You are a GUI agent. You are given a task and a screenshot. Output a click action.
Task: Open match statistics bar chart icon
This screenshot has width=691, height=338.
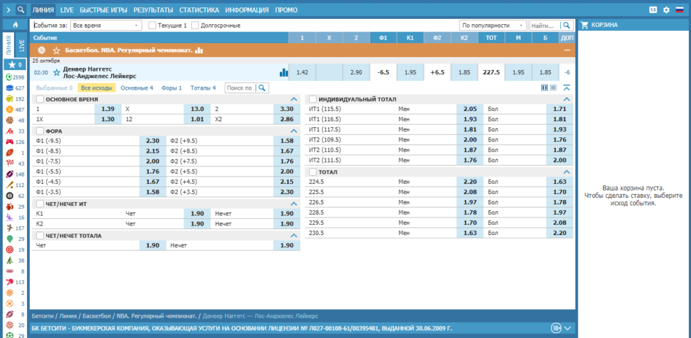coord(284,73)
